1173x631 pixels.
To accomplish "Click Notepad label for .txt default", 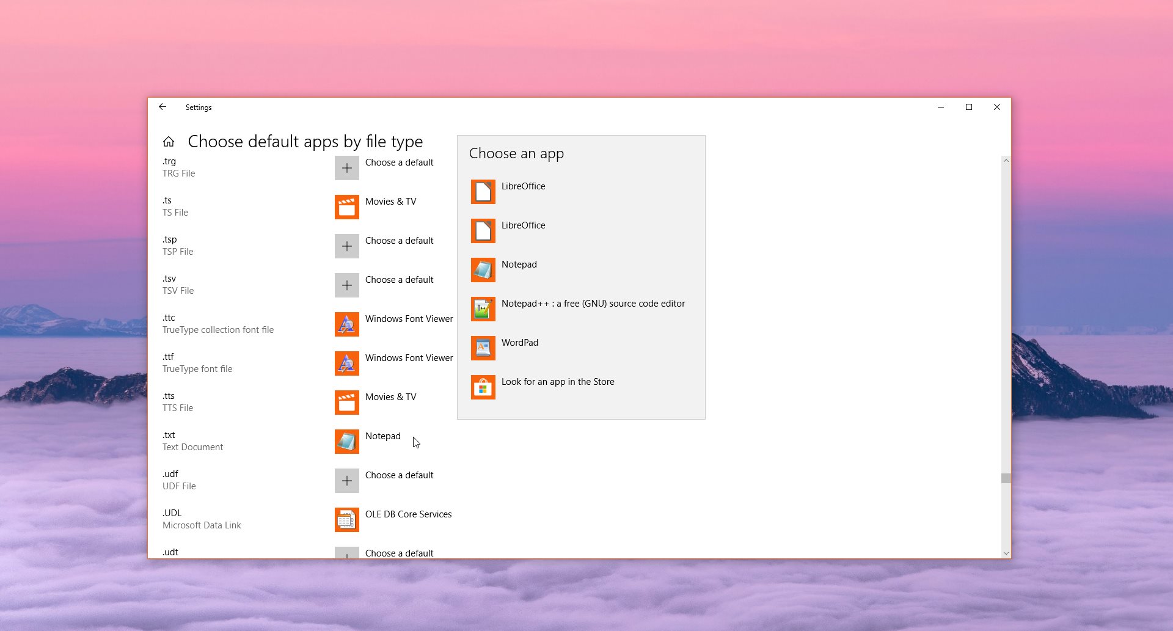I will click(382, 436).
